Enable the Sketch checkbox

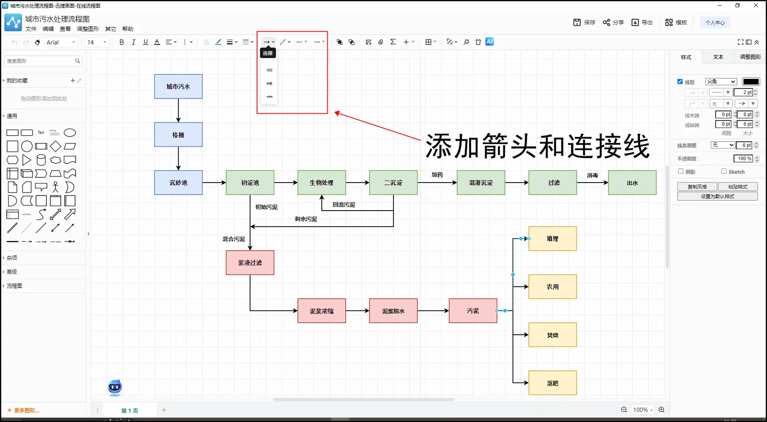point(724,171)
